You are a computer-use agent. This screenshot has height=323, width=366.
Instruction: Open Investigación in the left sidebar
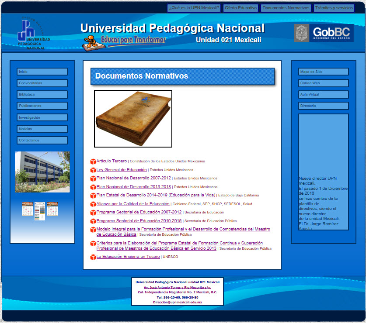click(x=42, y=117)
